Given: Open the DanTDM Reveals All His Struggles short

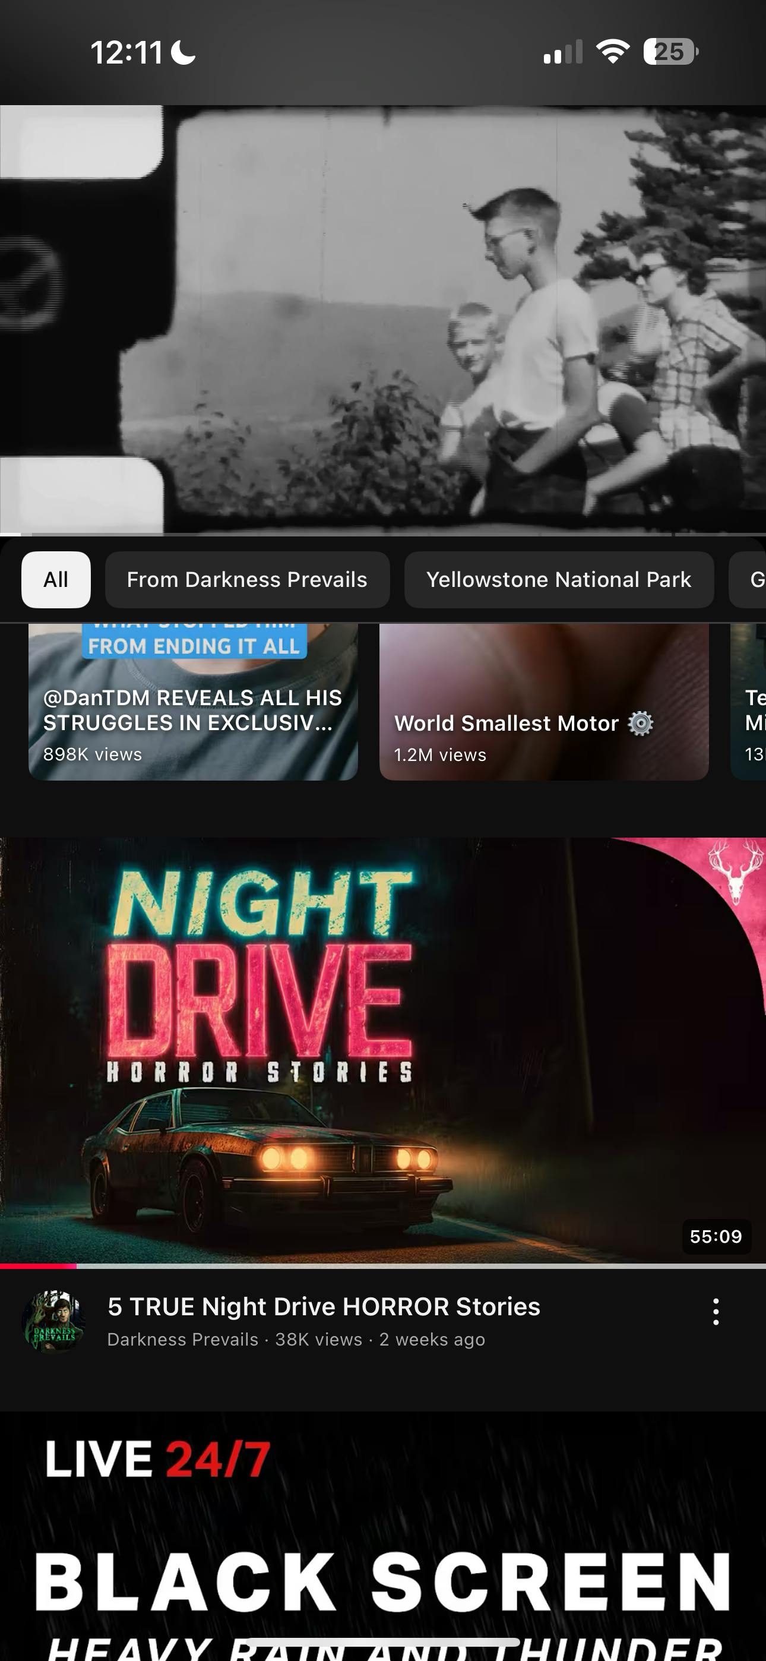Looking at the screenshot, I should (194, 702).
